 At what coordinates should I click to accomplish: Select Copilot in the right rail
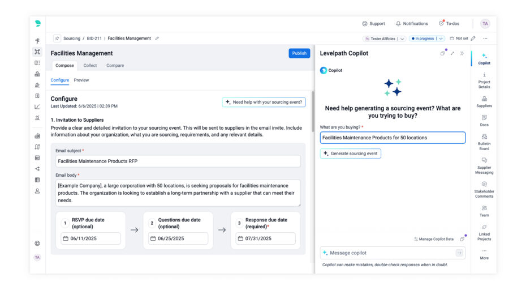click(x=484, y=58)
